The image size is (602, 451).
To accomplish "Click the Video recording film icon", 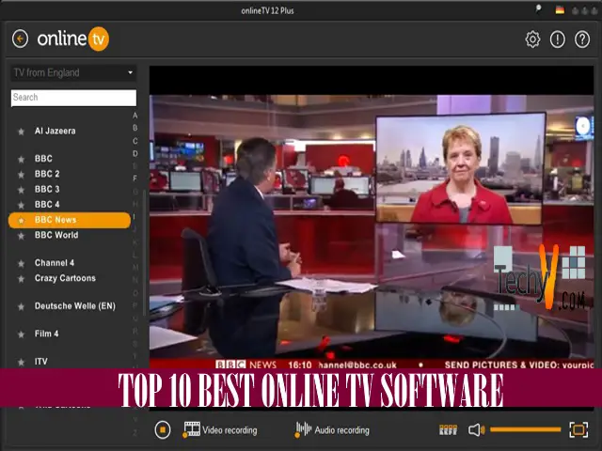I will coord(192,429).
